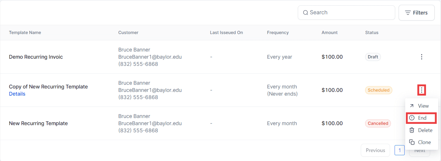The height and width of the screenshot is (161, 441).
Task: Click the magnifier icon in search box
Action: (306, 13)
